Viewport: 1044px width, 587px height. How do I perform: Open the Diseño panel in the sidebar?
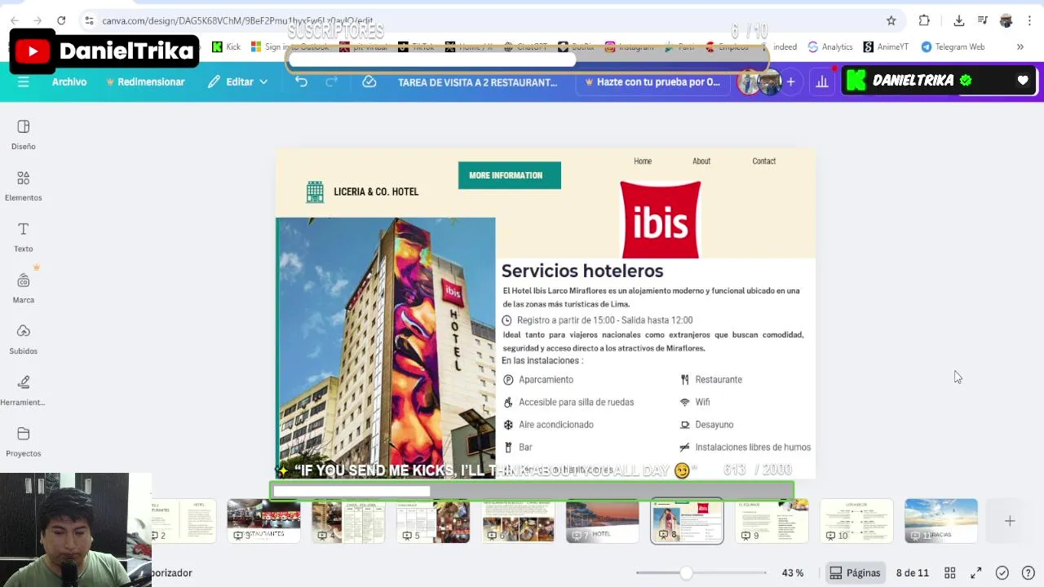pos(23,135)
